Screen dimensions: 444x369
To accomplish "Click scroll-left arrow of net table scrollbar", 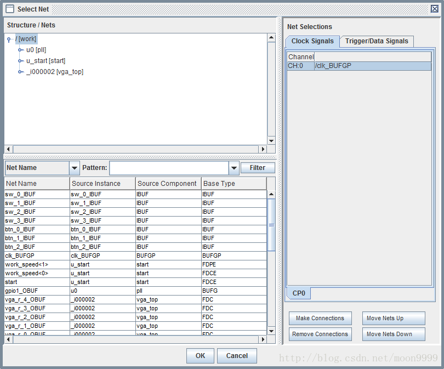I will [8, 339].
